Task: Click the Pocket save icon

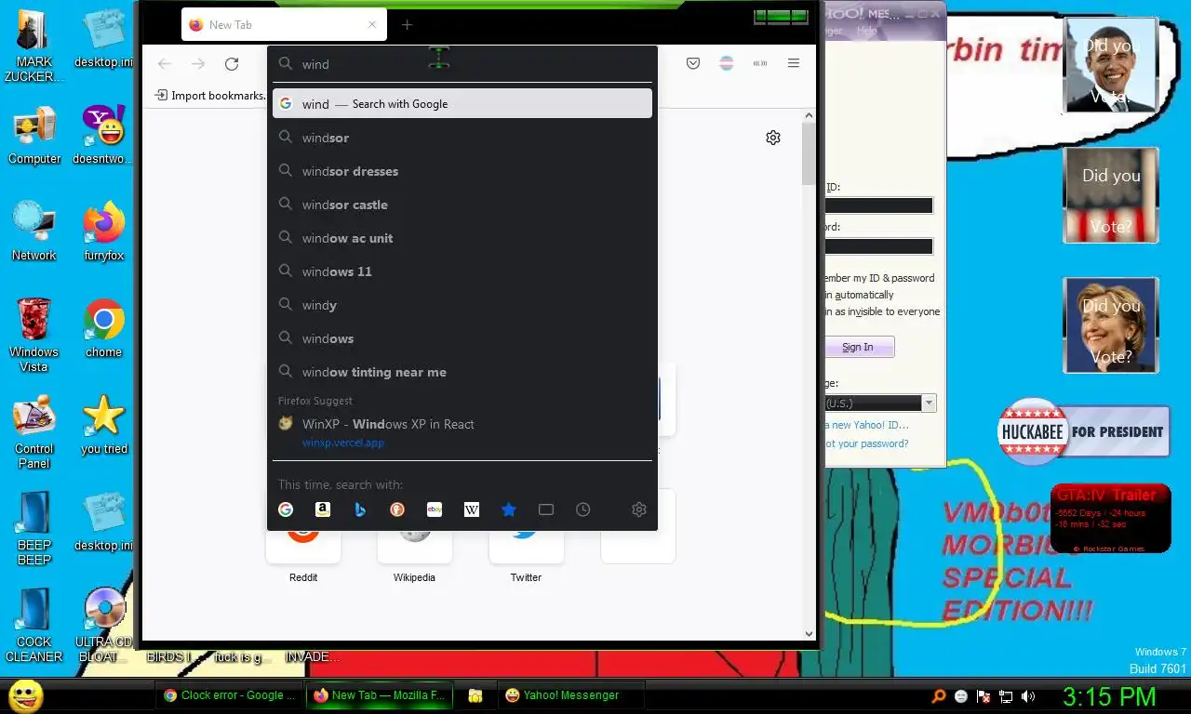Action: [x=693, y=63]
